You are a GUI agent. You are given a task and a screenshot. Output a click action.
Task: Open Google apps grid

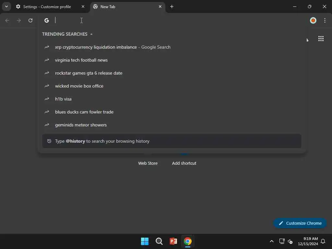tap(321, 39)
